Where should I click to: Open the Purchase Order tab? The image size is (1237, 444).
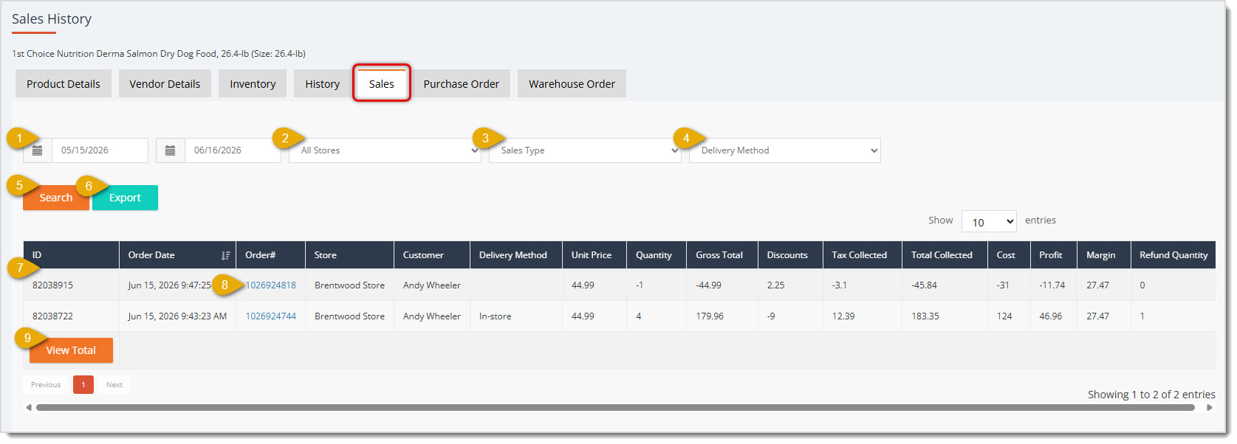tap(462, 84)
